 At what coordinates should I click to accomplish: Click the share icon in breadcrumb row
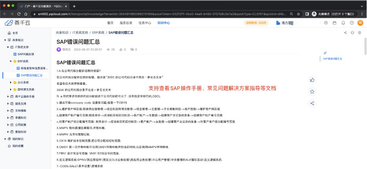345,33
